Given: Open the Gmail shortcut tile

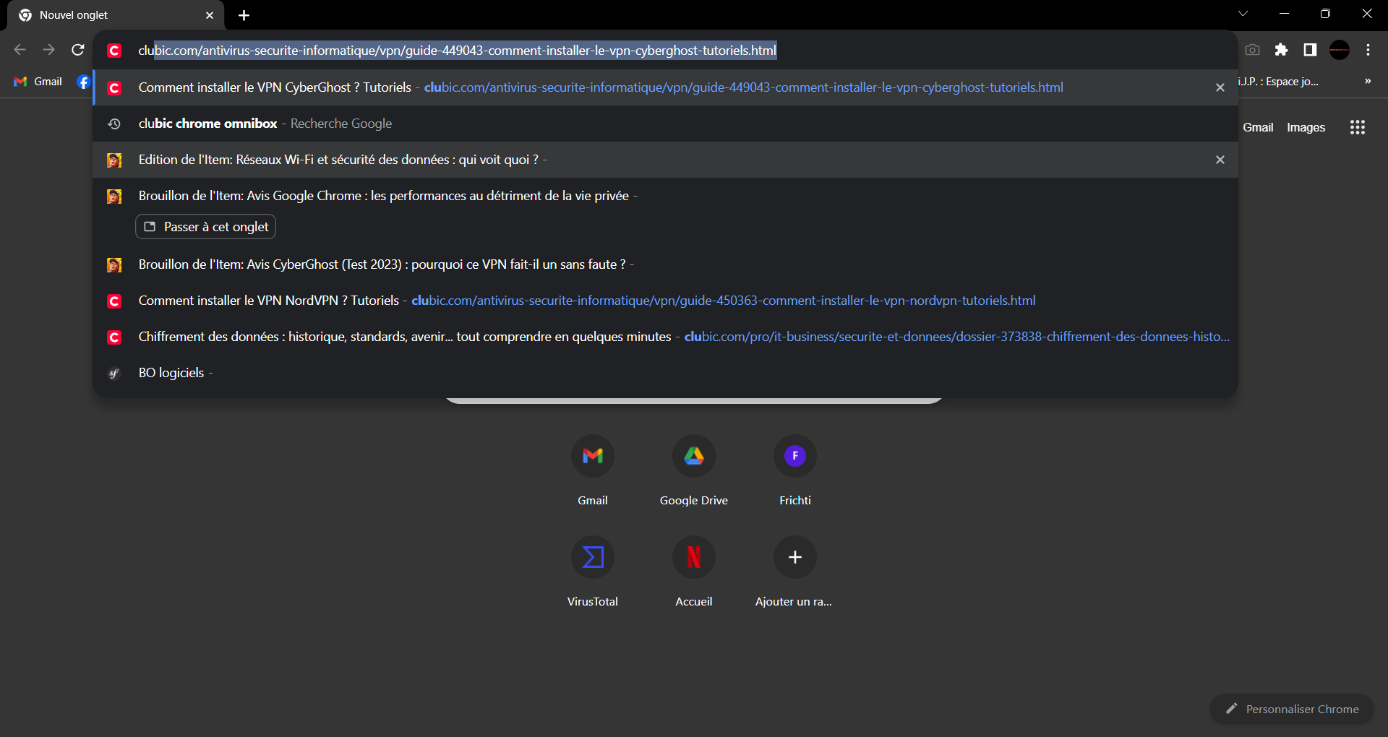Looking at the screenshot, I should (593, 470).
